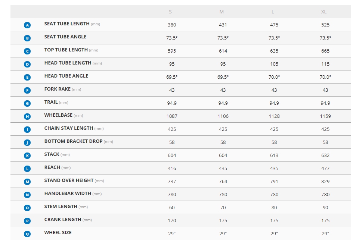This screenshot has height=245, width=356.
Task: Click the blue B badge for Seat Tube Angle
Action: point(27,38)
